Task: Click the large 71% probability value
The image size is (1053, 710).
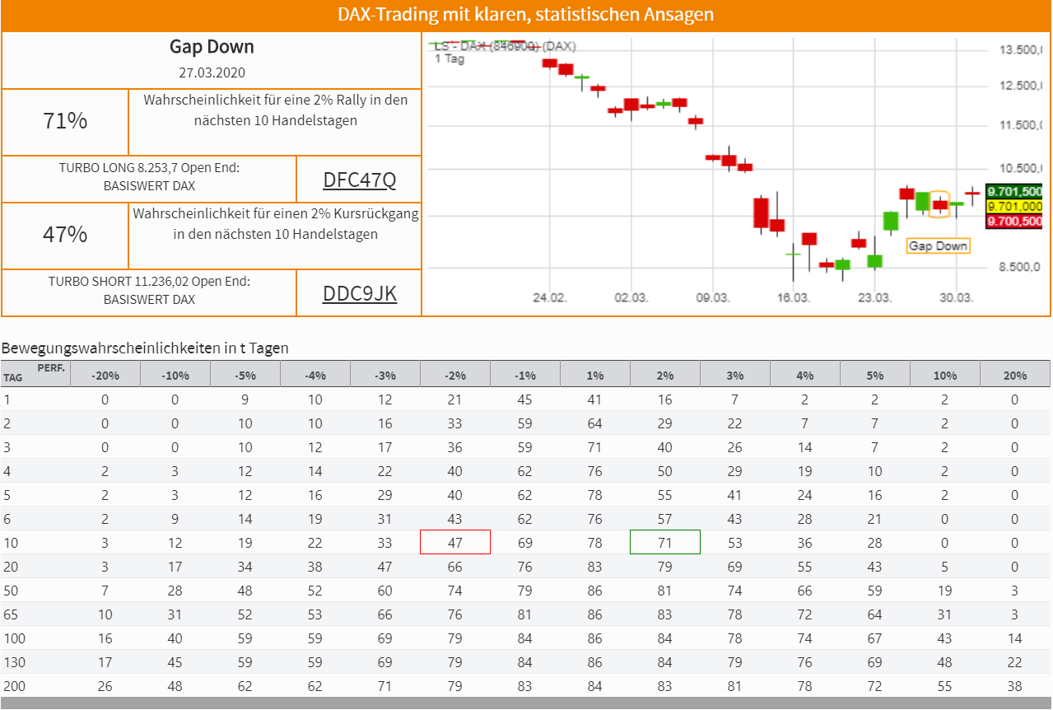Action: point(65,121)
